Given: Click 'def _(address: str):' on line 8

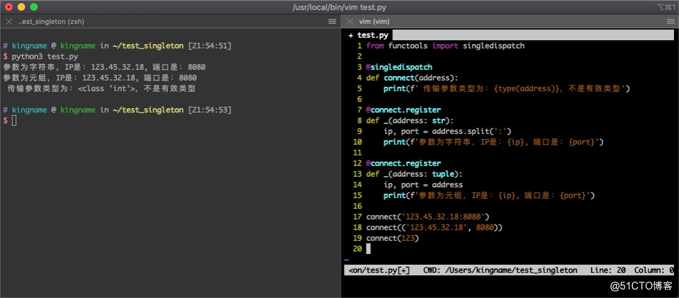Looking at the screenshot, I should [x=410, y=121].
